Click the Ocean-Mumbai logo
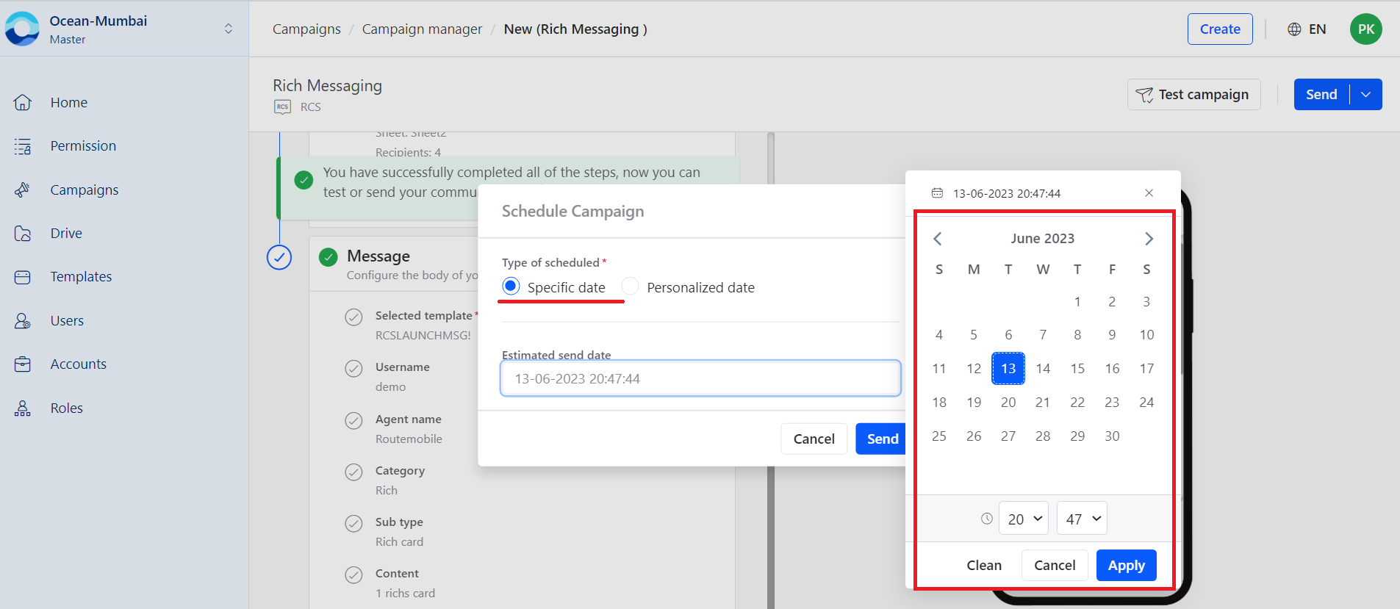This screenshot has height=609, width=1400. (22, 29)
